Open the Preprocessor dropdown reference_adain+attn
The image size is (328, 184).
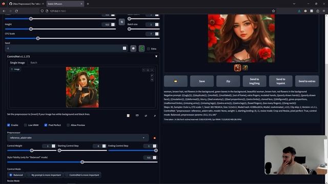[78, 138]
